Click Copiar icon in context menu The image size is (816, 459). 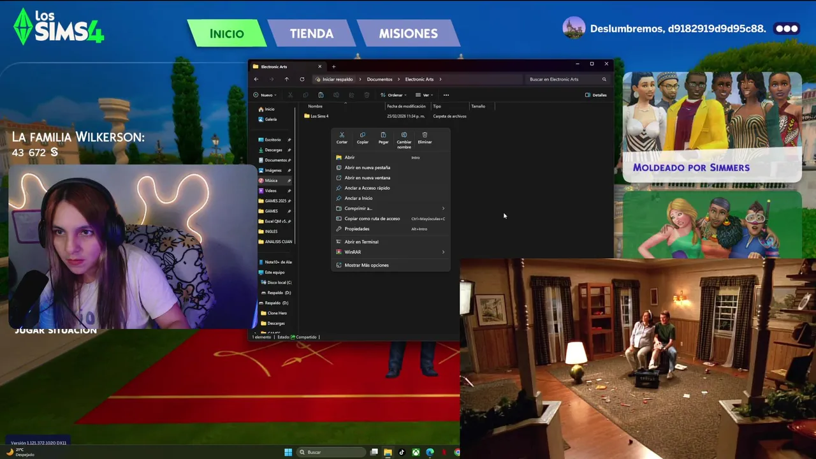click(x=363, y=135)
